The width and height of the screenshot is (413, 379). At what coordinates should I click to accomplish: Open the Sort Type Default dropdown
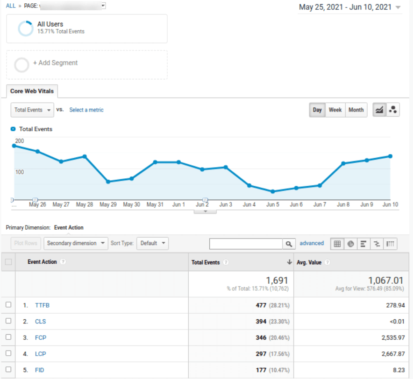[152, 243]
